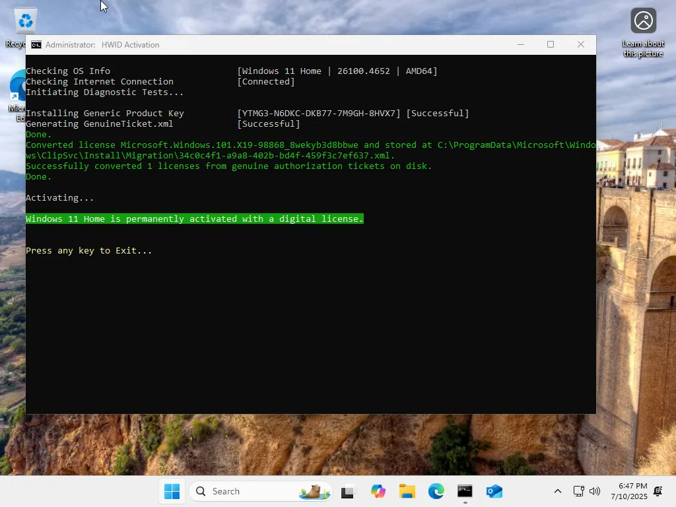
Task: Open the notifications bell icon
Action: coord(658,491)
